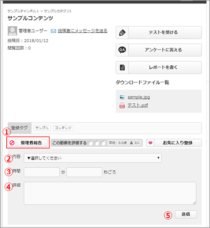Click the アンケートに答える button
Screen dimensions: 210x228
159,50
